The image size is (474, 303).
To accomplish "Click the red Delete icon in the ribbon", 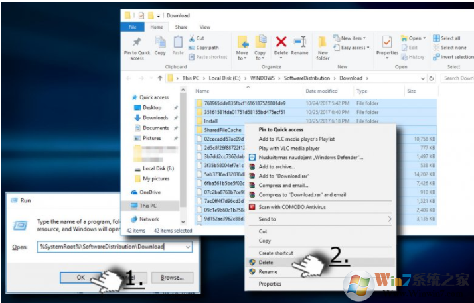I will 281,43.
